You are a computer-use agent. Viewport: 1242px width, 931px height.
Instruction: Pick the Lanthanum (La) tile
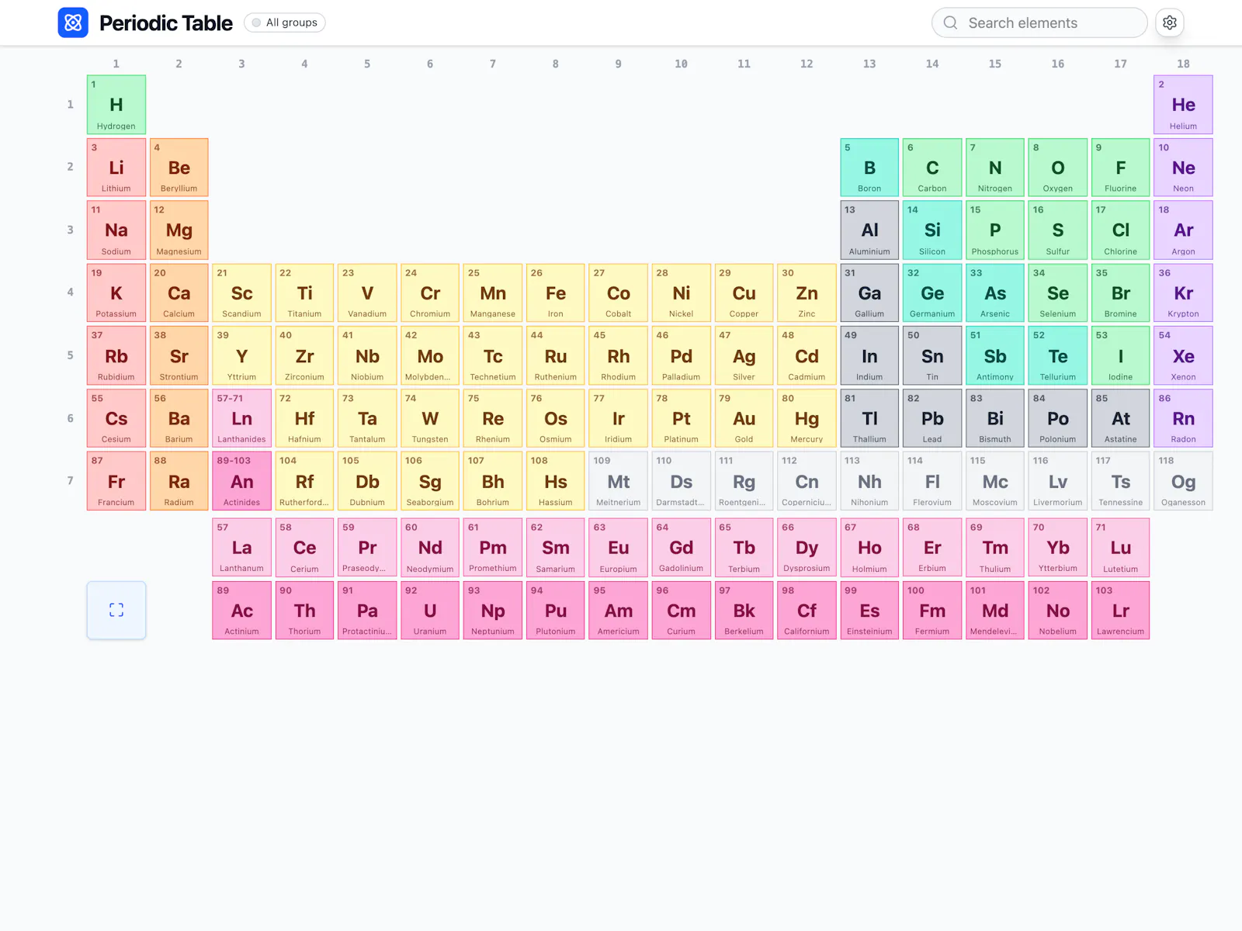(x=241, y=547)
